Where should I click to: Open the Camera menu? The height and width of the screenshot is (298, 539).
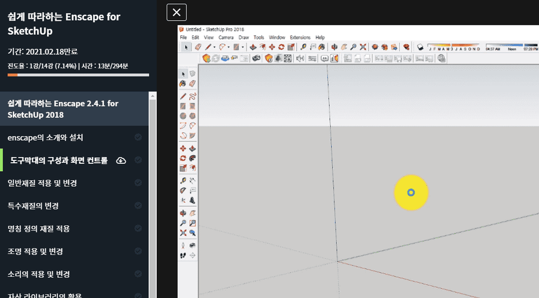pos(226,38)
